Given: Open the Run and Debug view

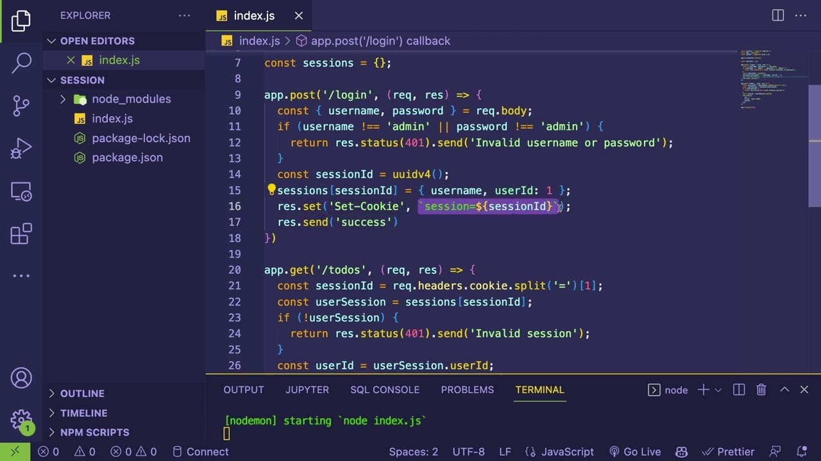Looking at the screenshot, I should pyautogui.click(x=21, y=148).
